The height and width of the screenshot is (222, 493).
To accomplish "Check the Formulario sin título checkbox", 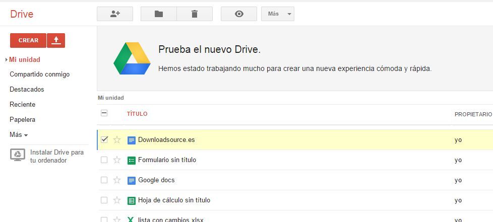I will [104, 160].
